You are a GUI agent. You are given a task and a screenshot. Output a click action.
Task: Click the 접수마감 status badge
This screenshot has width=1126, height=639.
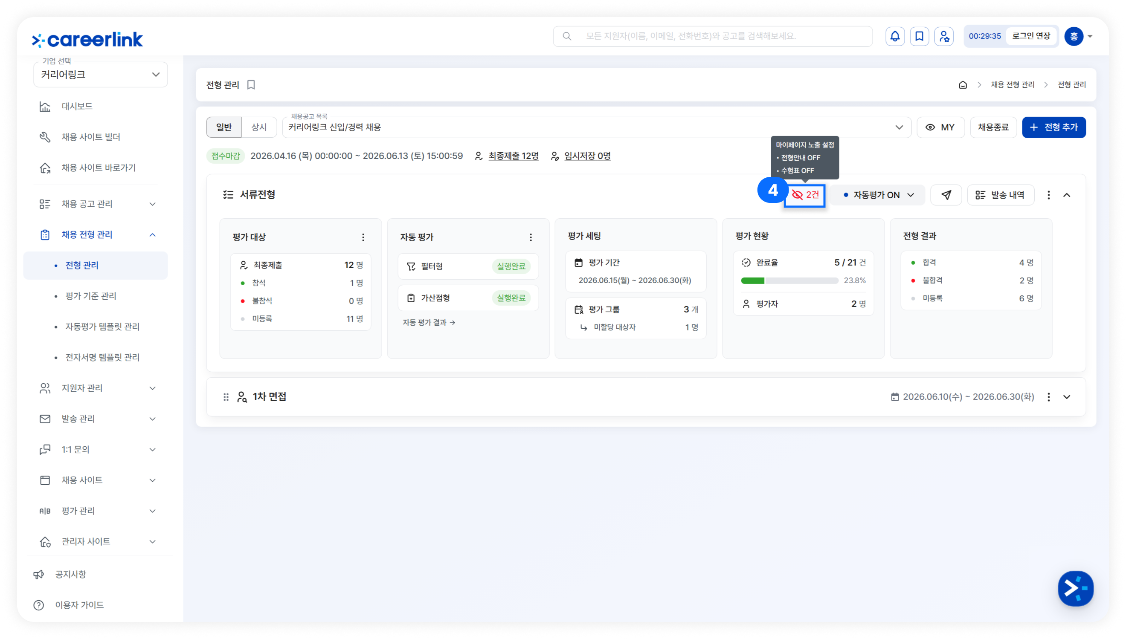(225, 156)
